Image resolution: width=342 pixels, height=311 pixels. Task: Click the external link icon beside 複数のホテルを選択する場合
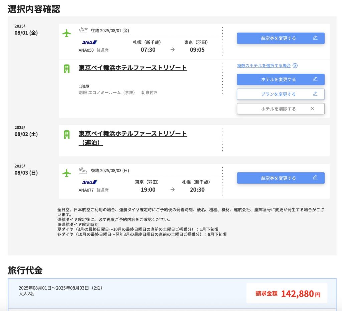point(295,66)
